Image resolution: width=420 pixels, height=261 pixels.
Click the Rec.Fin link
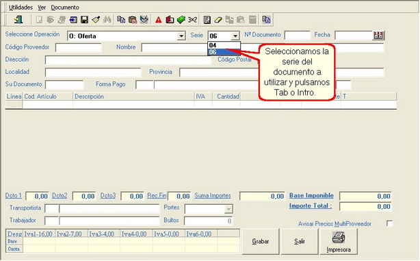point(157,195)
